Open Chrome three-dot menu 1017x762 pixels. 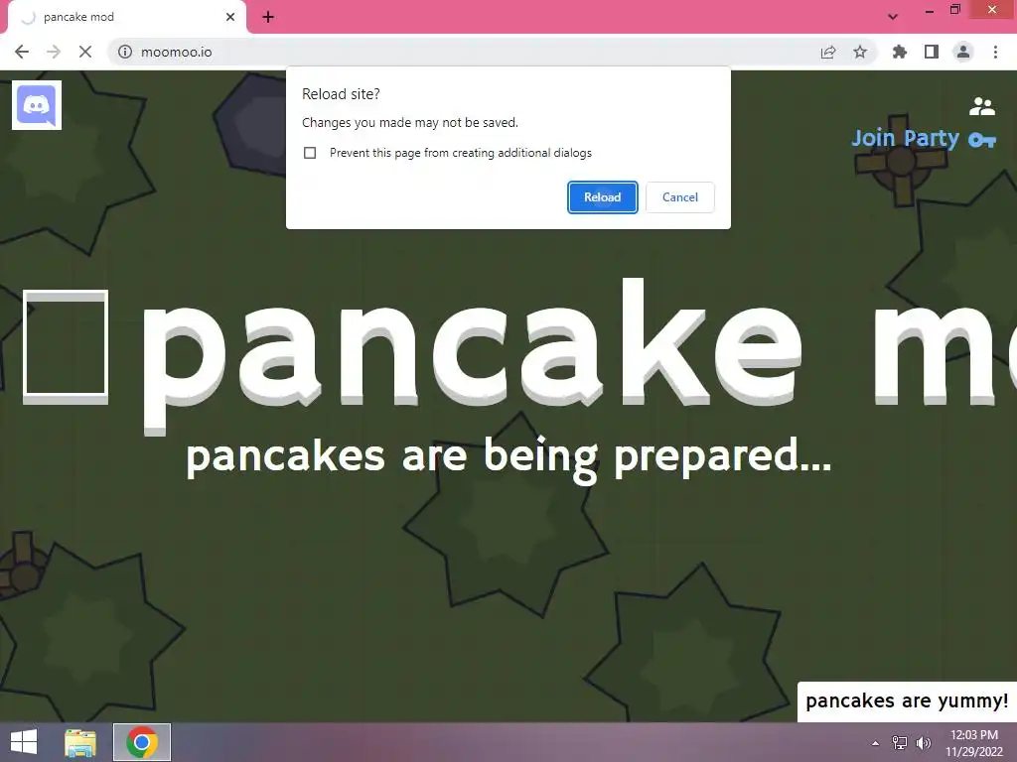coord(995,52)
